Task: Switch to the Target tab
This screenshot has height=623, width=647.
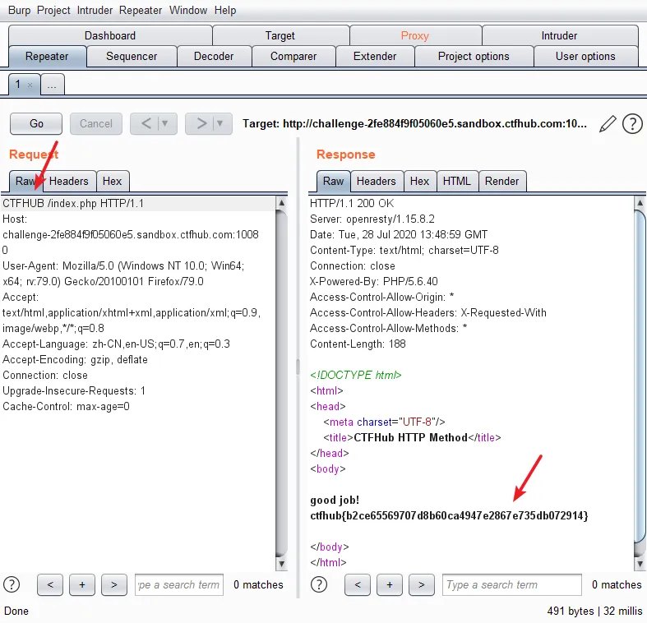Action: (x=280, y=35)
